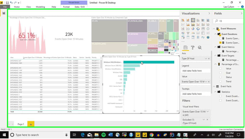Select the R script visual
This screenshot has width=245, height=139.
coord(198,37)
